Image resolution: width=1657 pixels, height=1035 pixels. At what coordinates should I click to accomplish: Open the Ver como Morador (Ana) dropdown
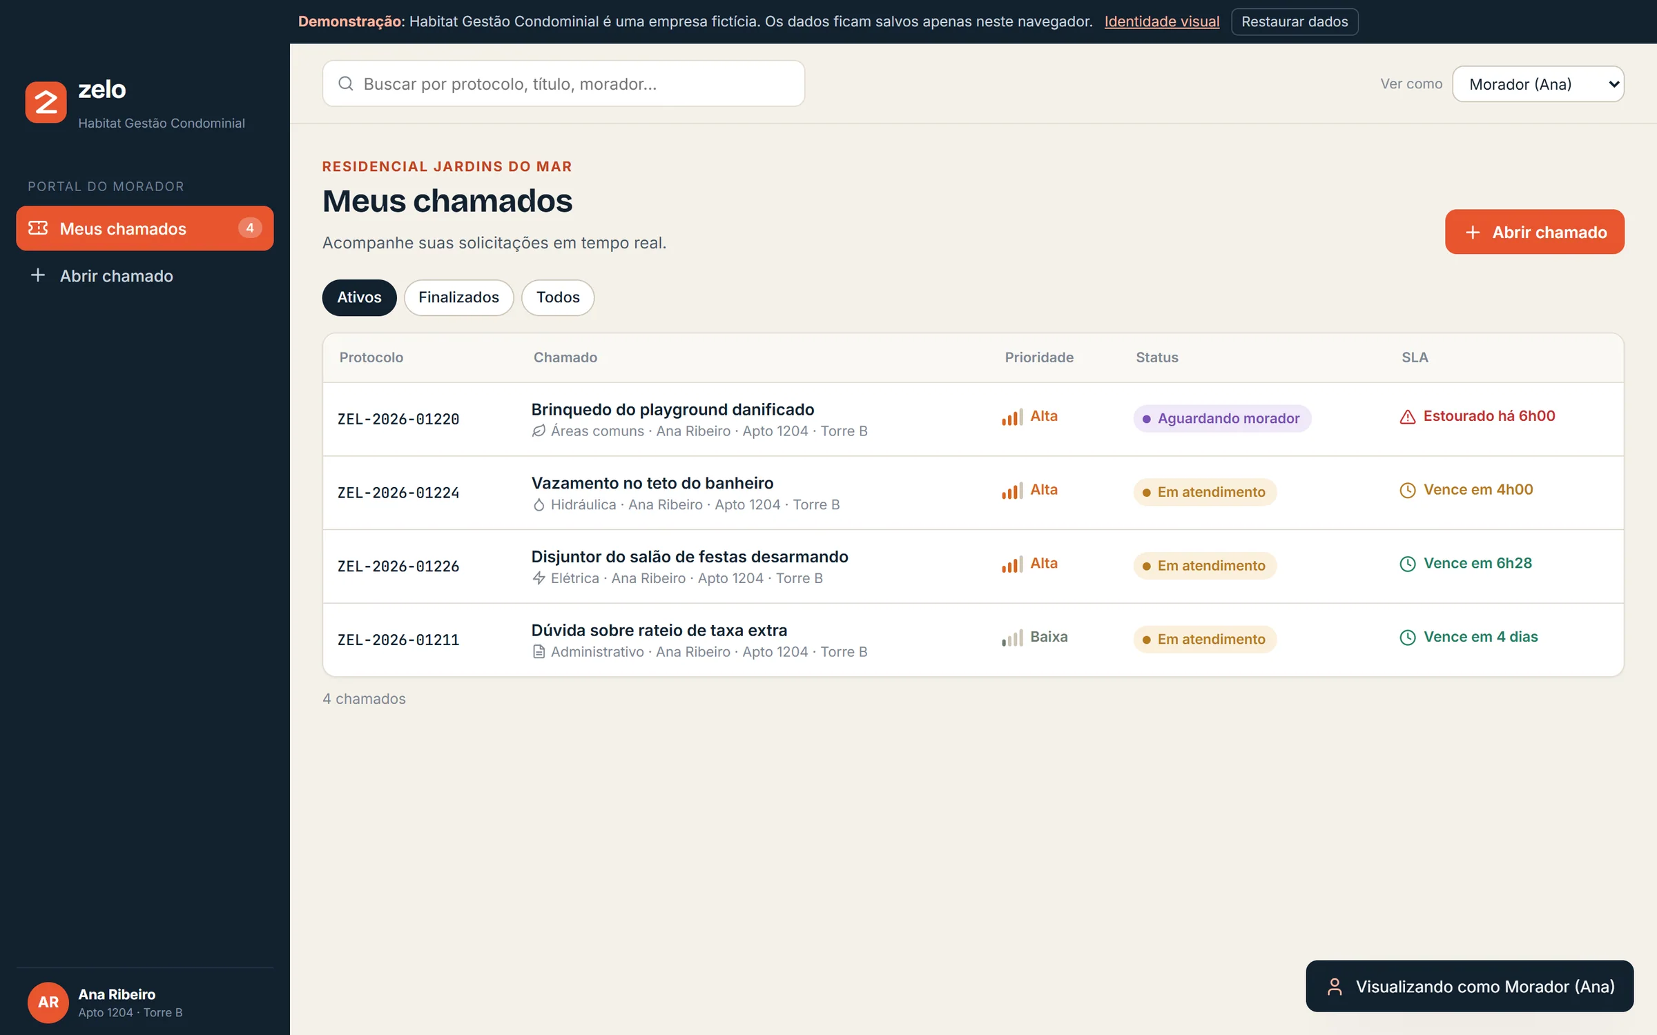click(1538, 84)
